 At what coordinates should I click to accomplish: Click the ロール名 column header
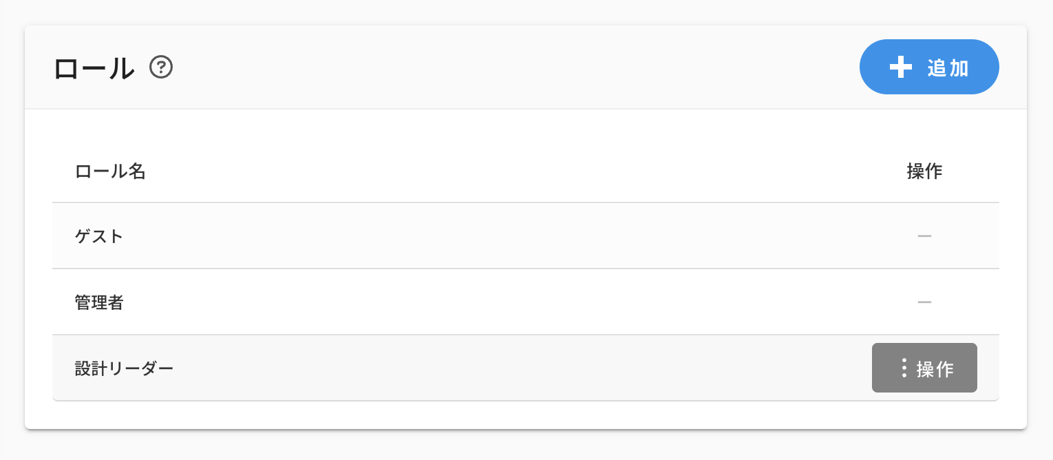[110, 171]
